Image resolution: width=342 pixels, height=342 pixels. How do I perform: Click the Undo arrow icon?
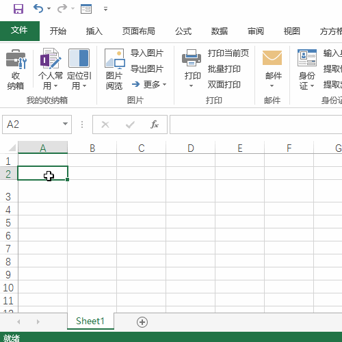coord(38,9)
